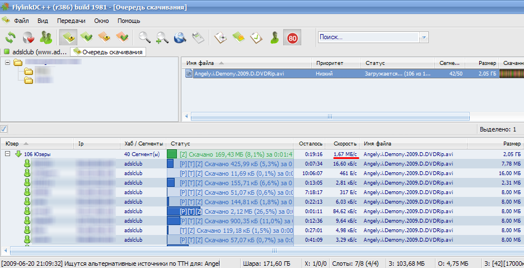Select the 1,67 МБ/с total speed value
This screenshot has height=268, width=524.
[x=345, y=154]
